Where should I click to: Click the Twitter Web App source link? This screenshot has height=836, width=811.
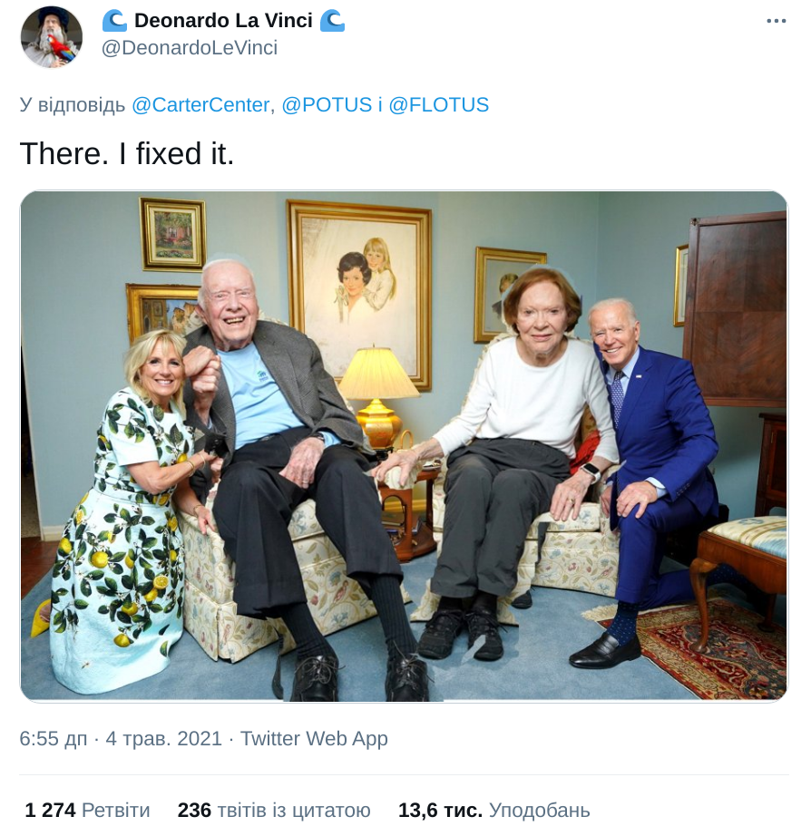(314, 739)
